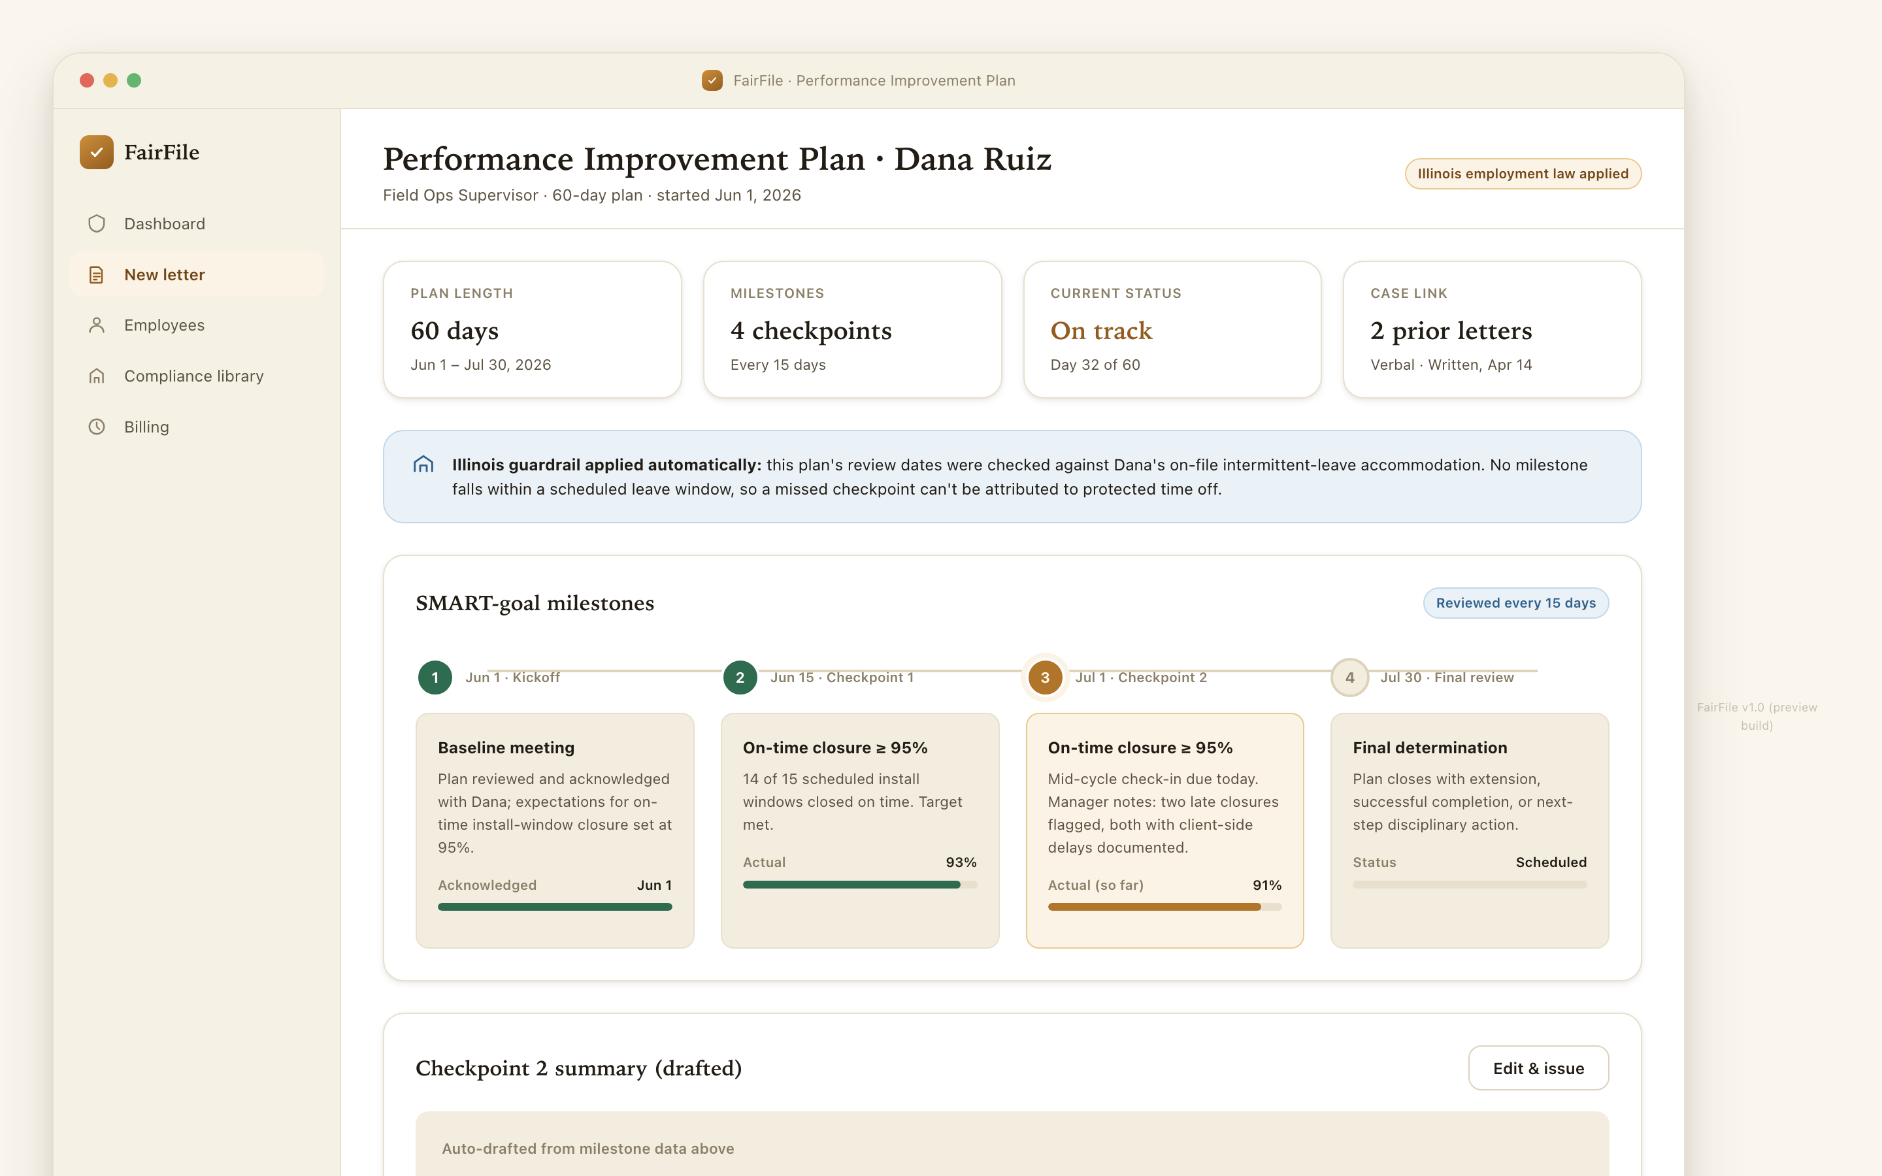The height and width of the screenshot is (1176, 1882).
Task: Click the New letter document icon
Action: coord(97,274)
